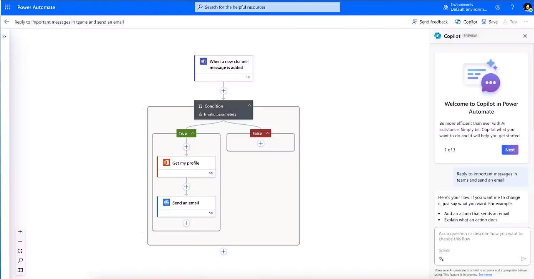
Task: Expand the left navigation sidebar
Action: pos(5,36)
